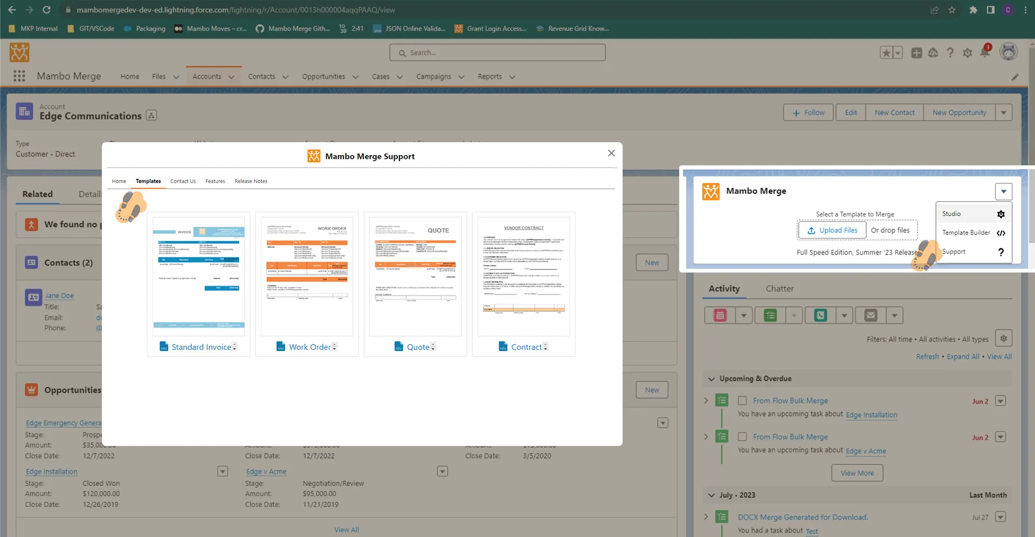The width and height of the screenshot is (1035, 537).
Task: Open the MKP Internal bookmark folder
Action: pyautogui.click(x=33, y=29)
